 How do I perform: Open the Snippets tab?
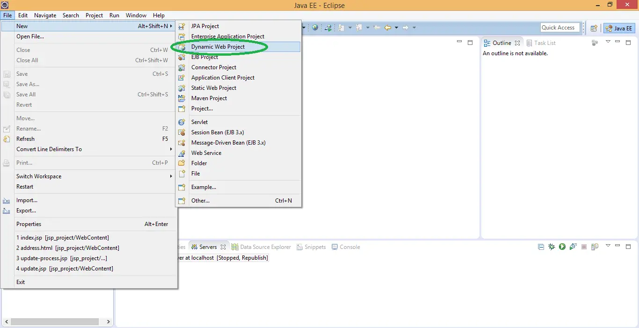(x=311, y=247)
